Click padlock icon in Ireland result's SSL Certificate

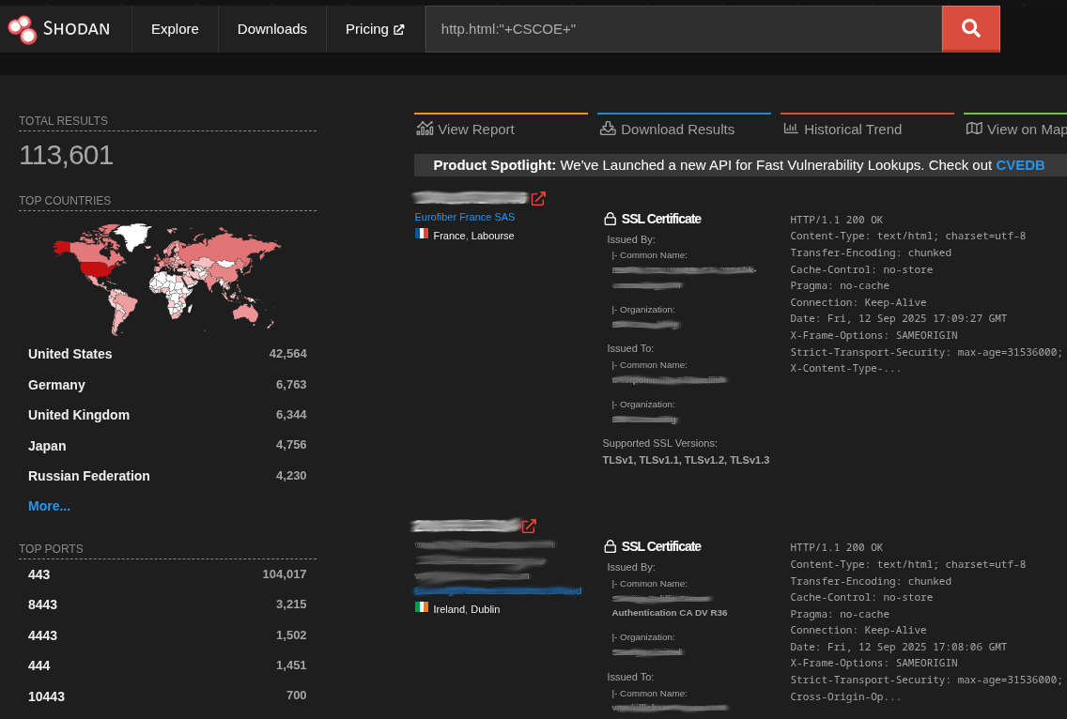pos(610,546)
